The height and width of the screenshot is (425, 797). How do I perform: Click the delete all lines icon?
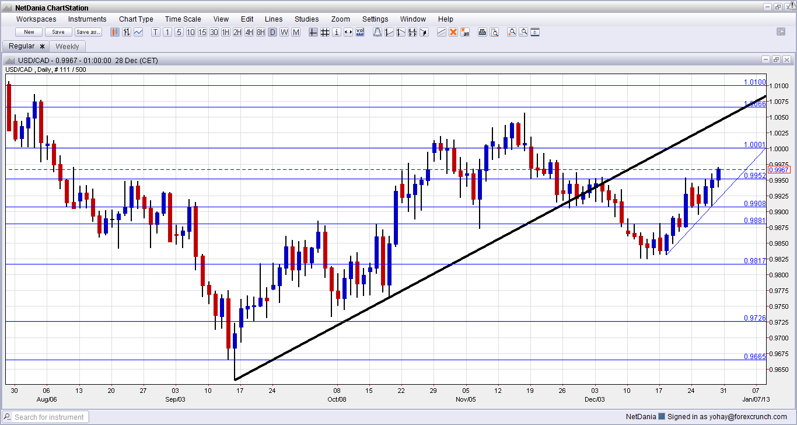[x=465, y=32]
